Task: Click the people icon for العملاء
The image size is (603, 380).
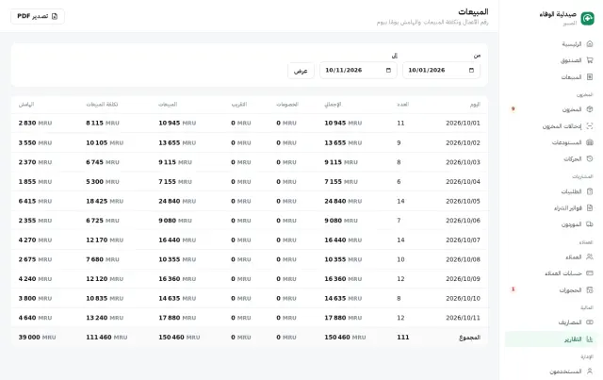Action: 590,256
